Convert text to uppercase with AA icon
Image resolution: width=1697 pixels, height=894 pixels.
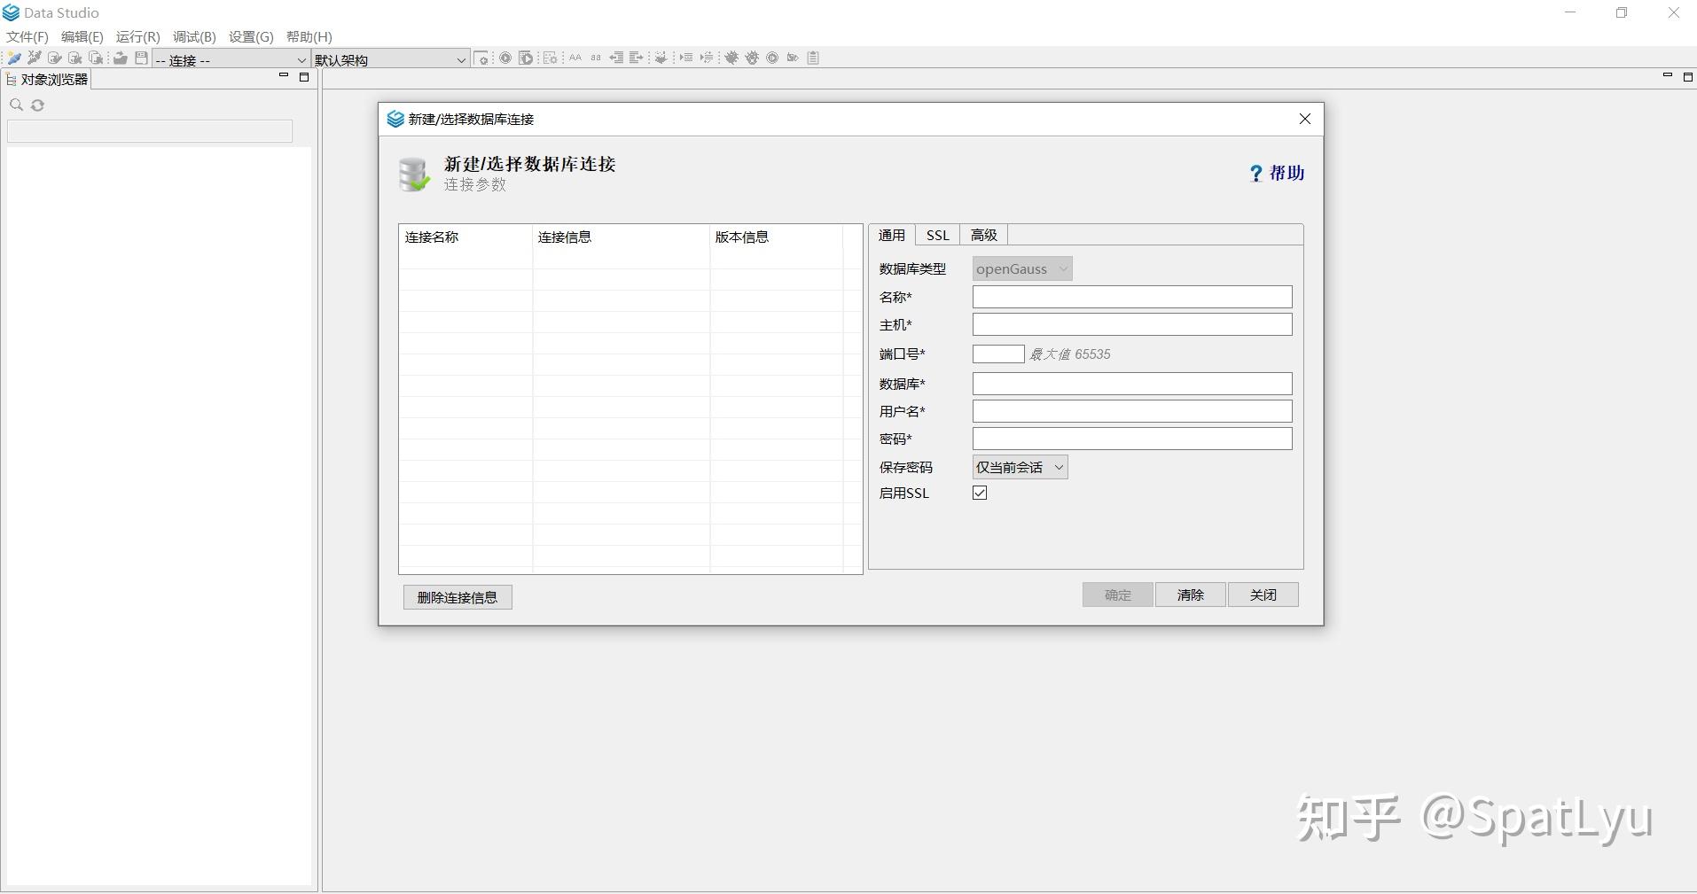coord(575,58)
